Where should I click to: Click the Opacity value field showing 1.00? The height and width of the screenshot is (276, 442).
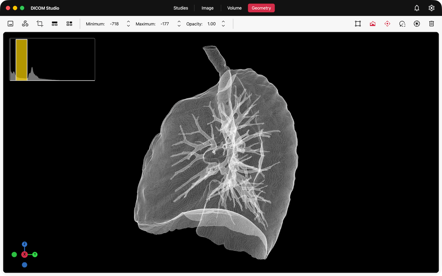click(x=212, y=24)
